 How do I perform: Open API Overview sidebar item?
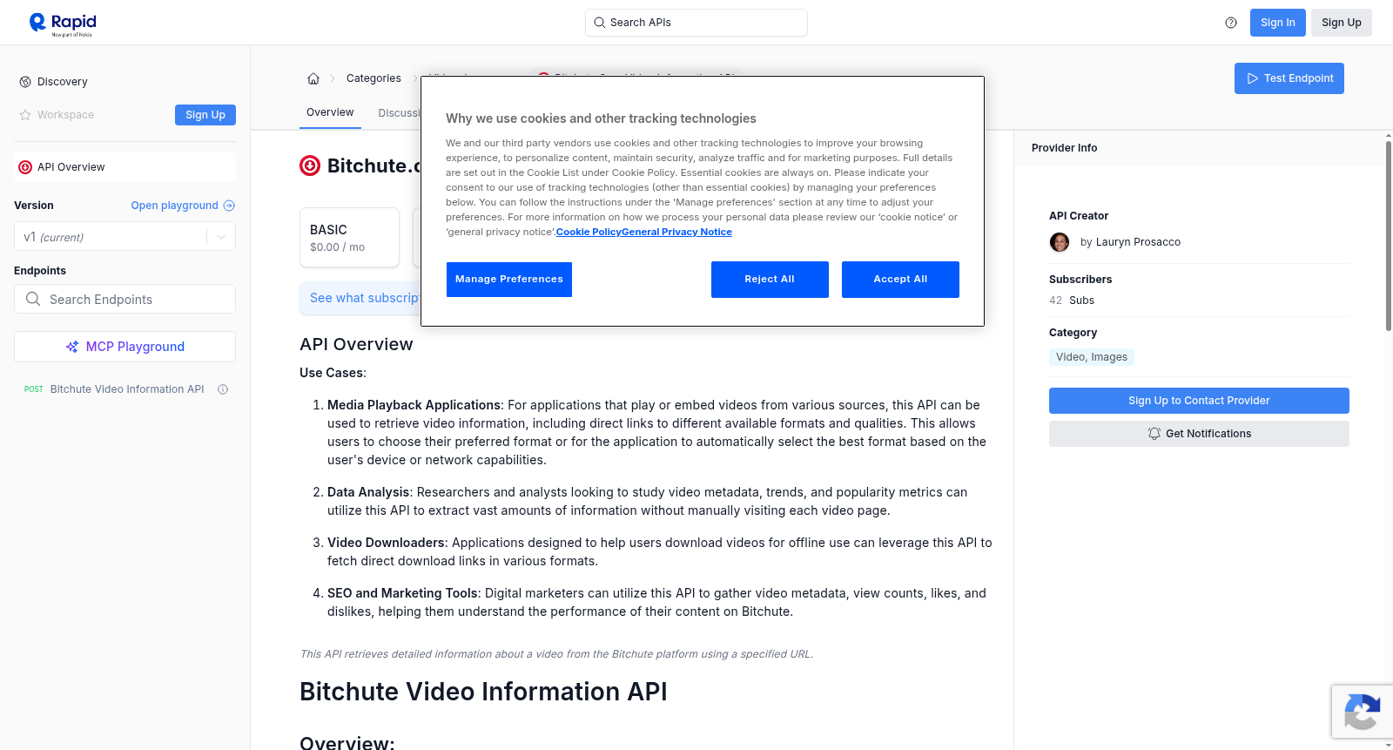coord(124,167)
